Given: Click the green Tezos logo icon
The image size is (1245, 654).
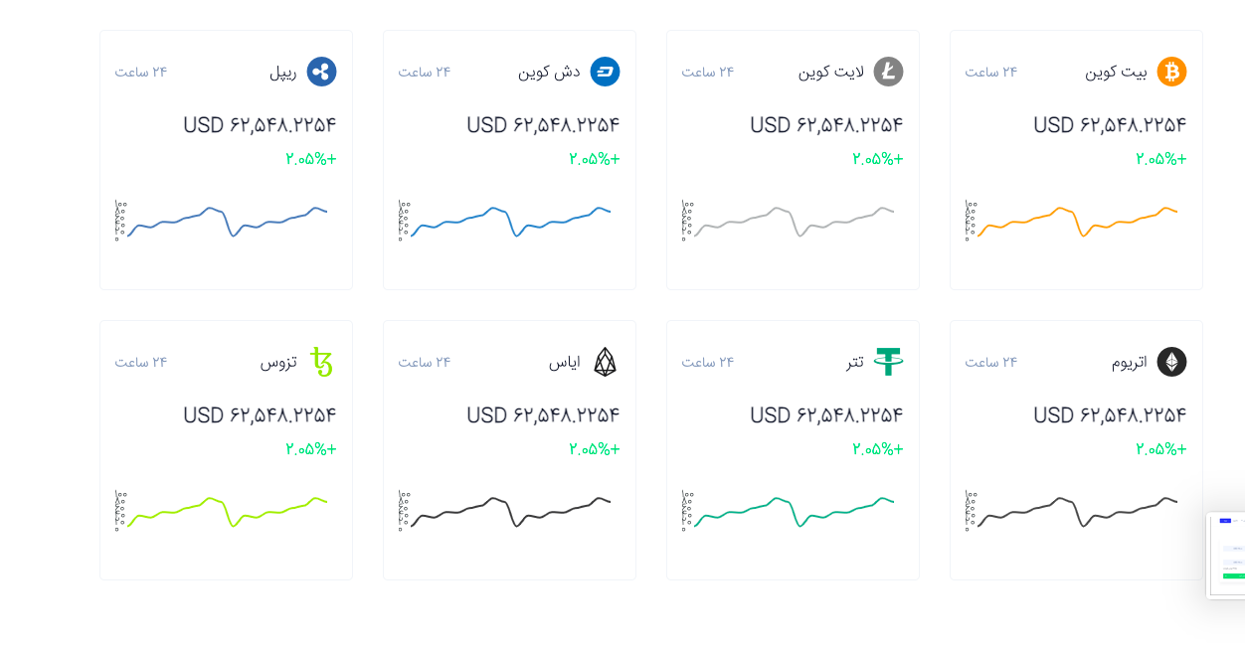Looking at the screenshot, I should click(321, 362).
